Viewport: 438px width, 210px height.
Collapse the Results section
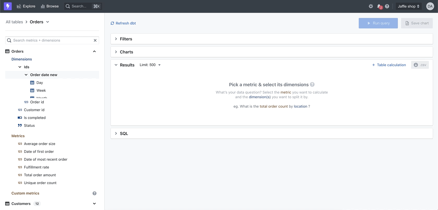pyautogui.click(x=116, y=65)
